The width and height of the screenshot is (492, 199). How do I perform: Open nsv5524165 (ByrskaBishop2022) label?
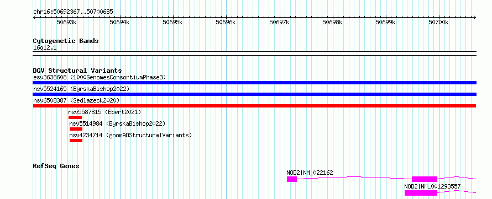[81, 89]
